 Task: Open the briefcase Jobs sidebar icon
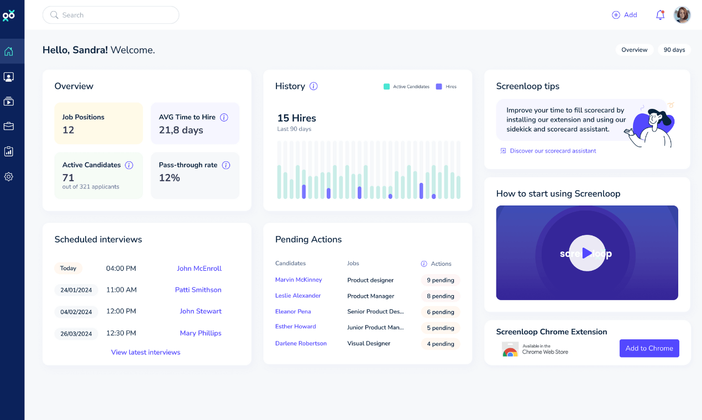tap(9, 126)
